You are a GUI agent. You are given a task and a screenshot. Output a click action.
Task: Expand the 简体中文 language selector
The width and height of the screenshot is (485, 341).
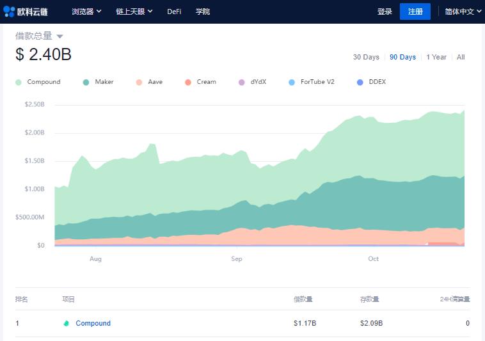pos(463,12)
